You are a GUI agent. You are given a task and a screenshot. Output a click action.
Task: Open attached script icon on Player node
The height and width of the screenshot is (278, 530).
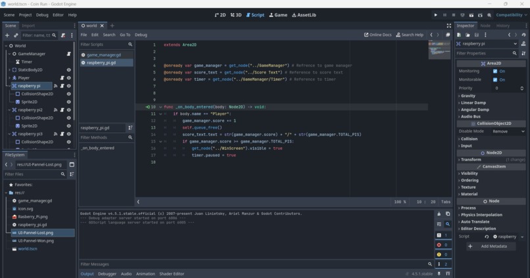[62, 78]
